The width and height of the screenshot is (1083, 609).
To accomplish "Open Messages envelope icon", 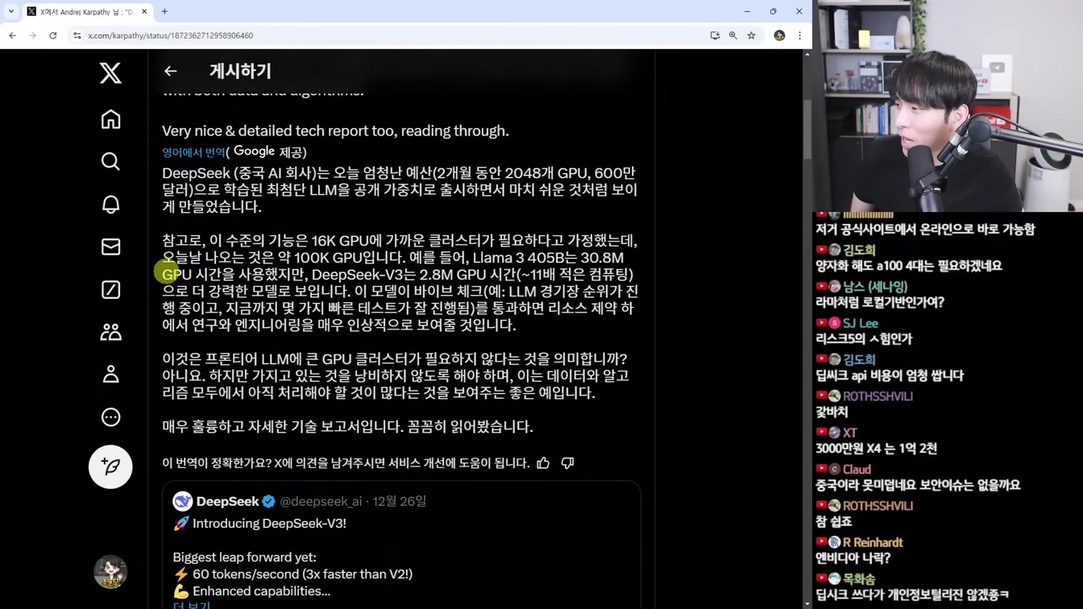I will pos(110,246).
